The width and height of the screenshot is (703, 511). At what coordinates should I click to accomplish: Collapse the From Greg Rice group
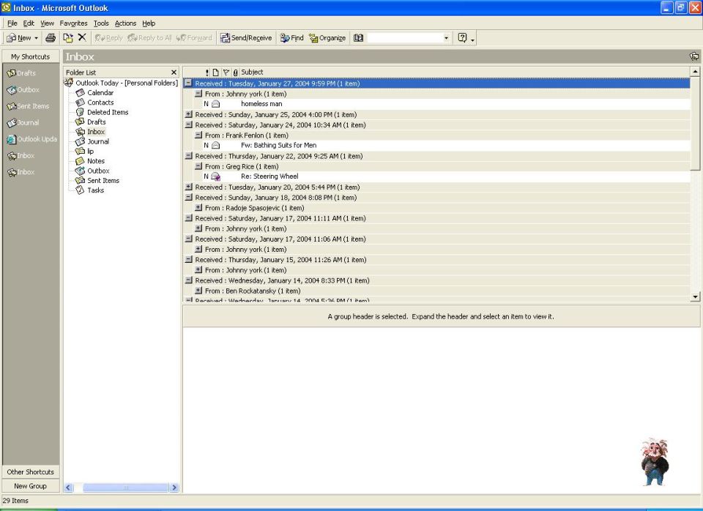pos(198,166)
